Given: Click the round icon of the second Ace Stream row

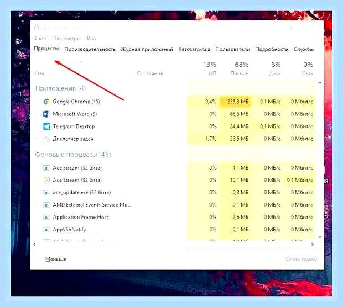Looking at the screenshot, I should (46, 180).
